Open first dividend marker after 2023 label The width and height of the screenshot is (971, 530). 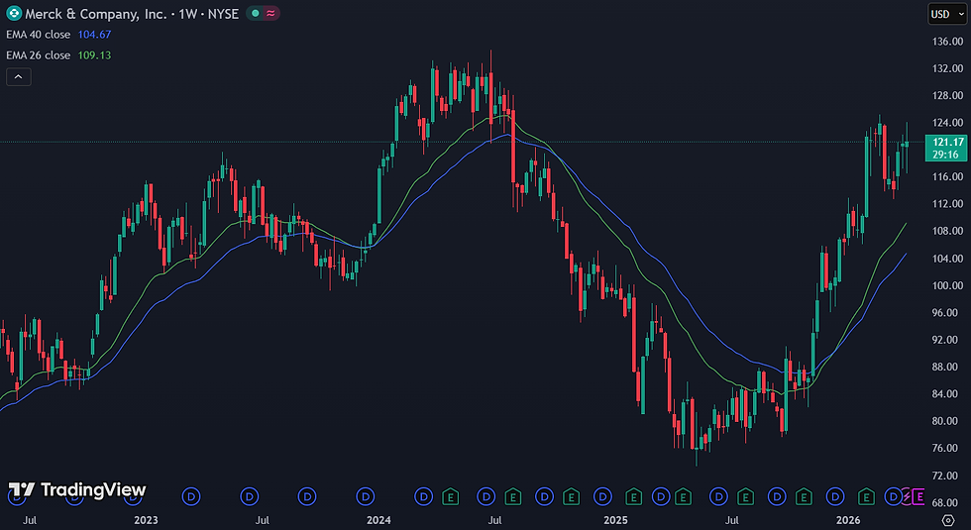191,496
